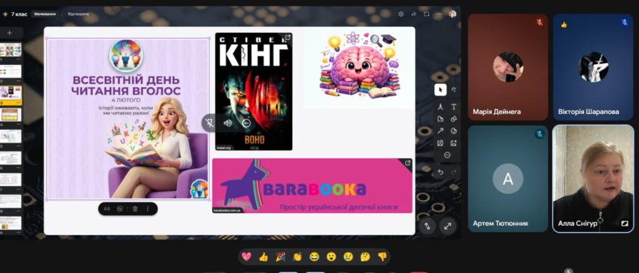Open Stephen King book link in new window
Viewport: 639px width, 273px height.
click(287, 38)
